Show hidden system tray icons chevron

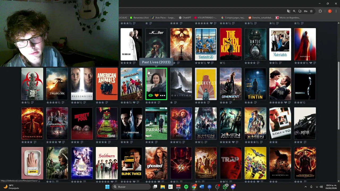(305, 187)
